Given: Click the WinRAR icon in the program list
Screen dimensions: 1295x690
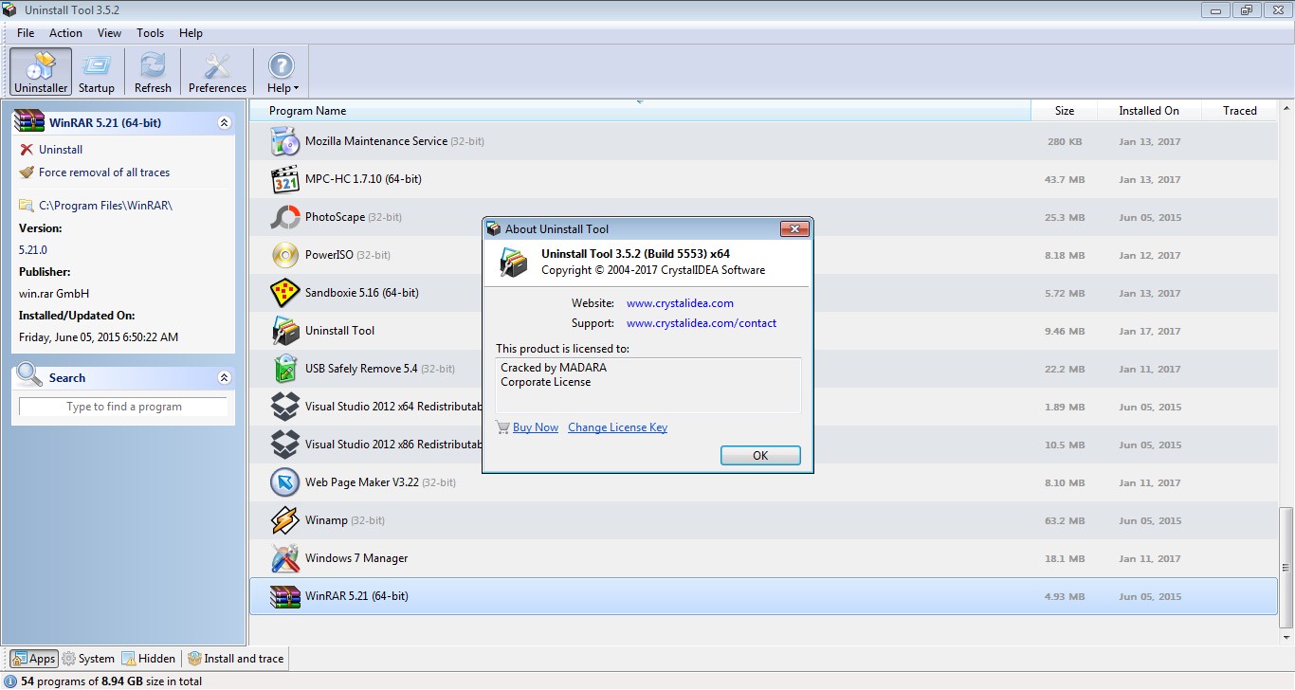Looking at the screenshot, I should coord(285,596).
